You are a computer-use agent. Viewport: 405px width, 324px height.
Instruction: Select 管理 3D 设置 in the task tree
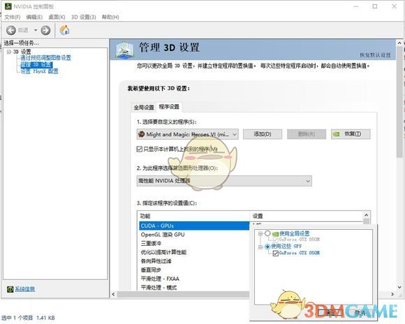pyautogui.click(x=36, y=64)
